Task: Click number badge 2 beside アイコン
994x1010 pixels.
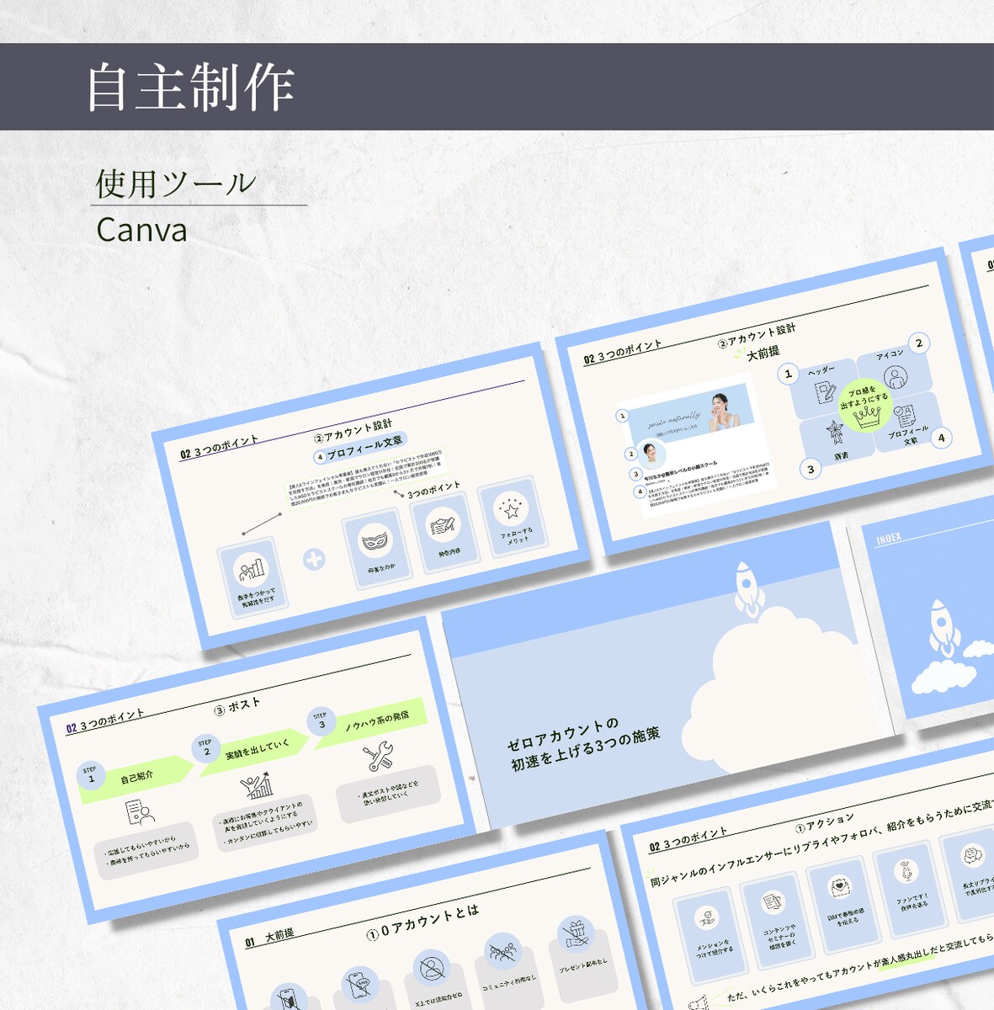Action: click(x=918, y=343)
